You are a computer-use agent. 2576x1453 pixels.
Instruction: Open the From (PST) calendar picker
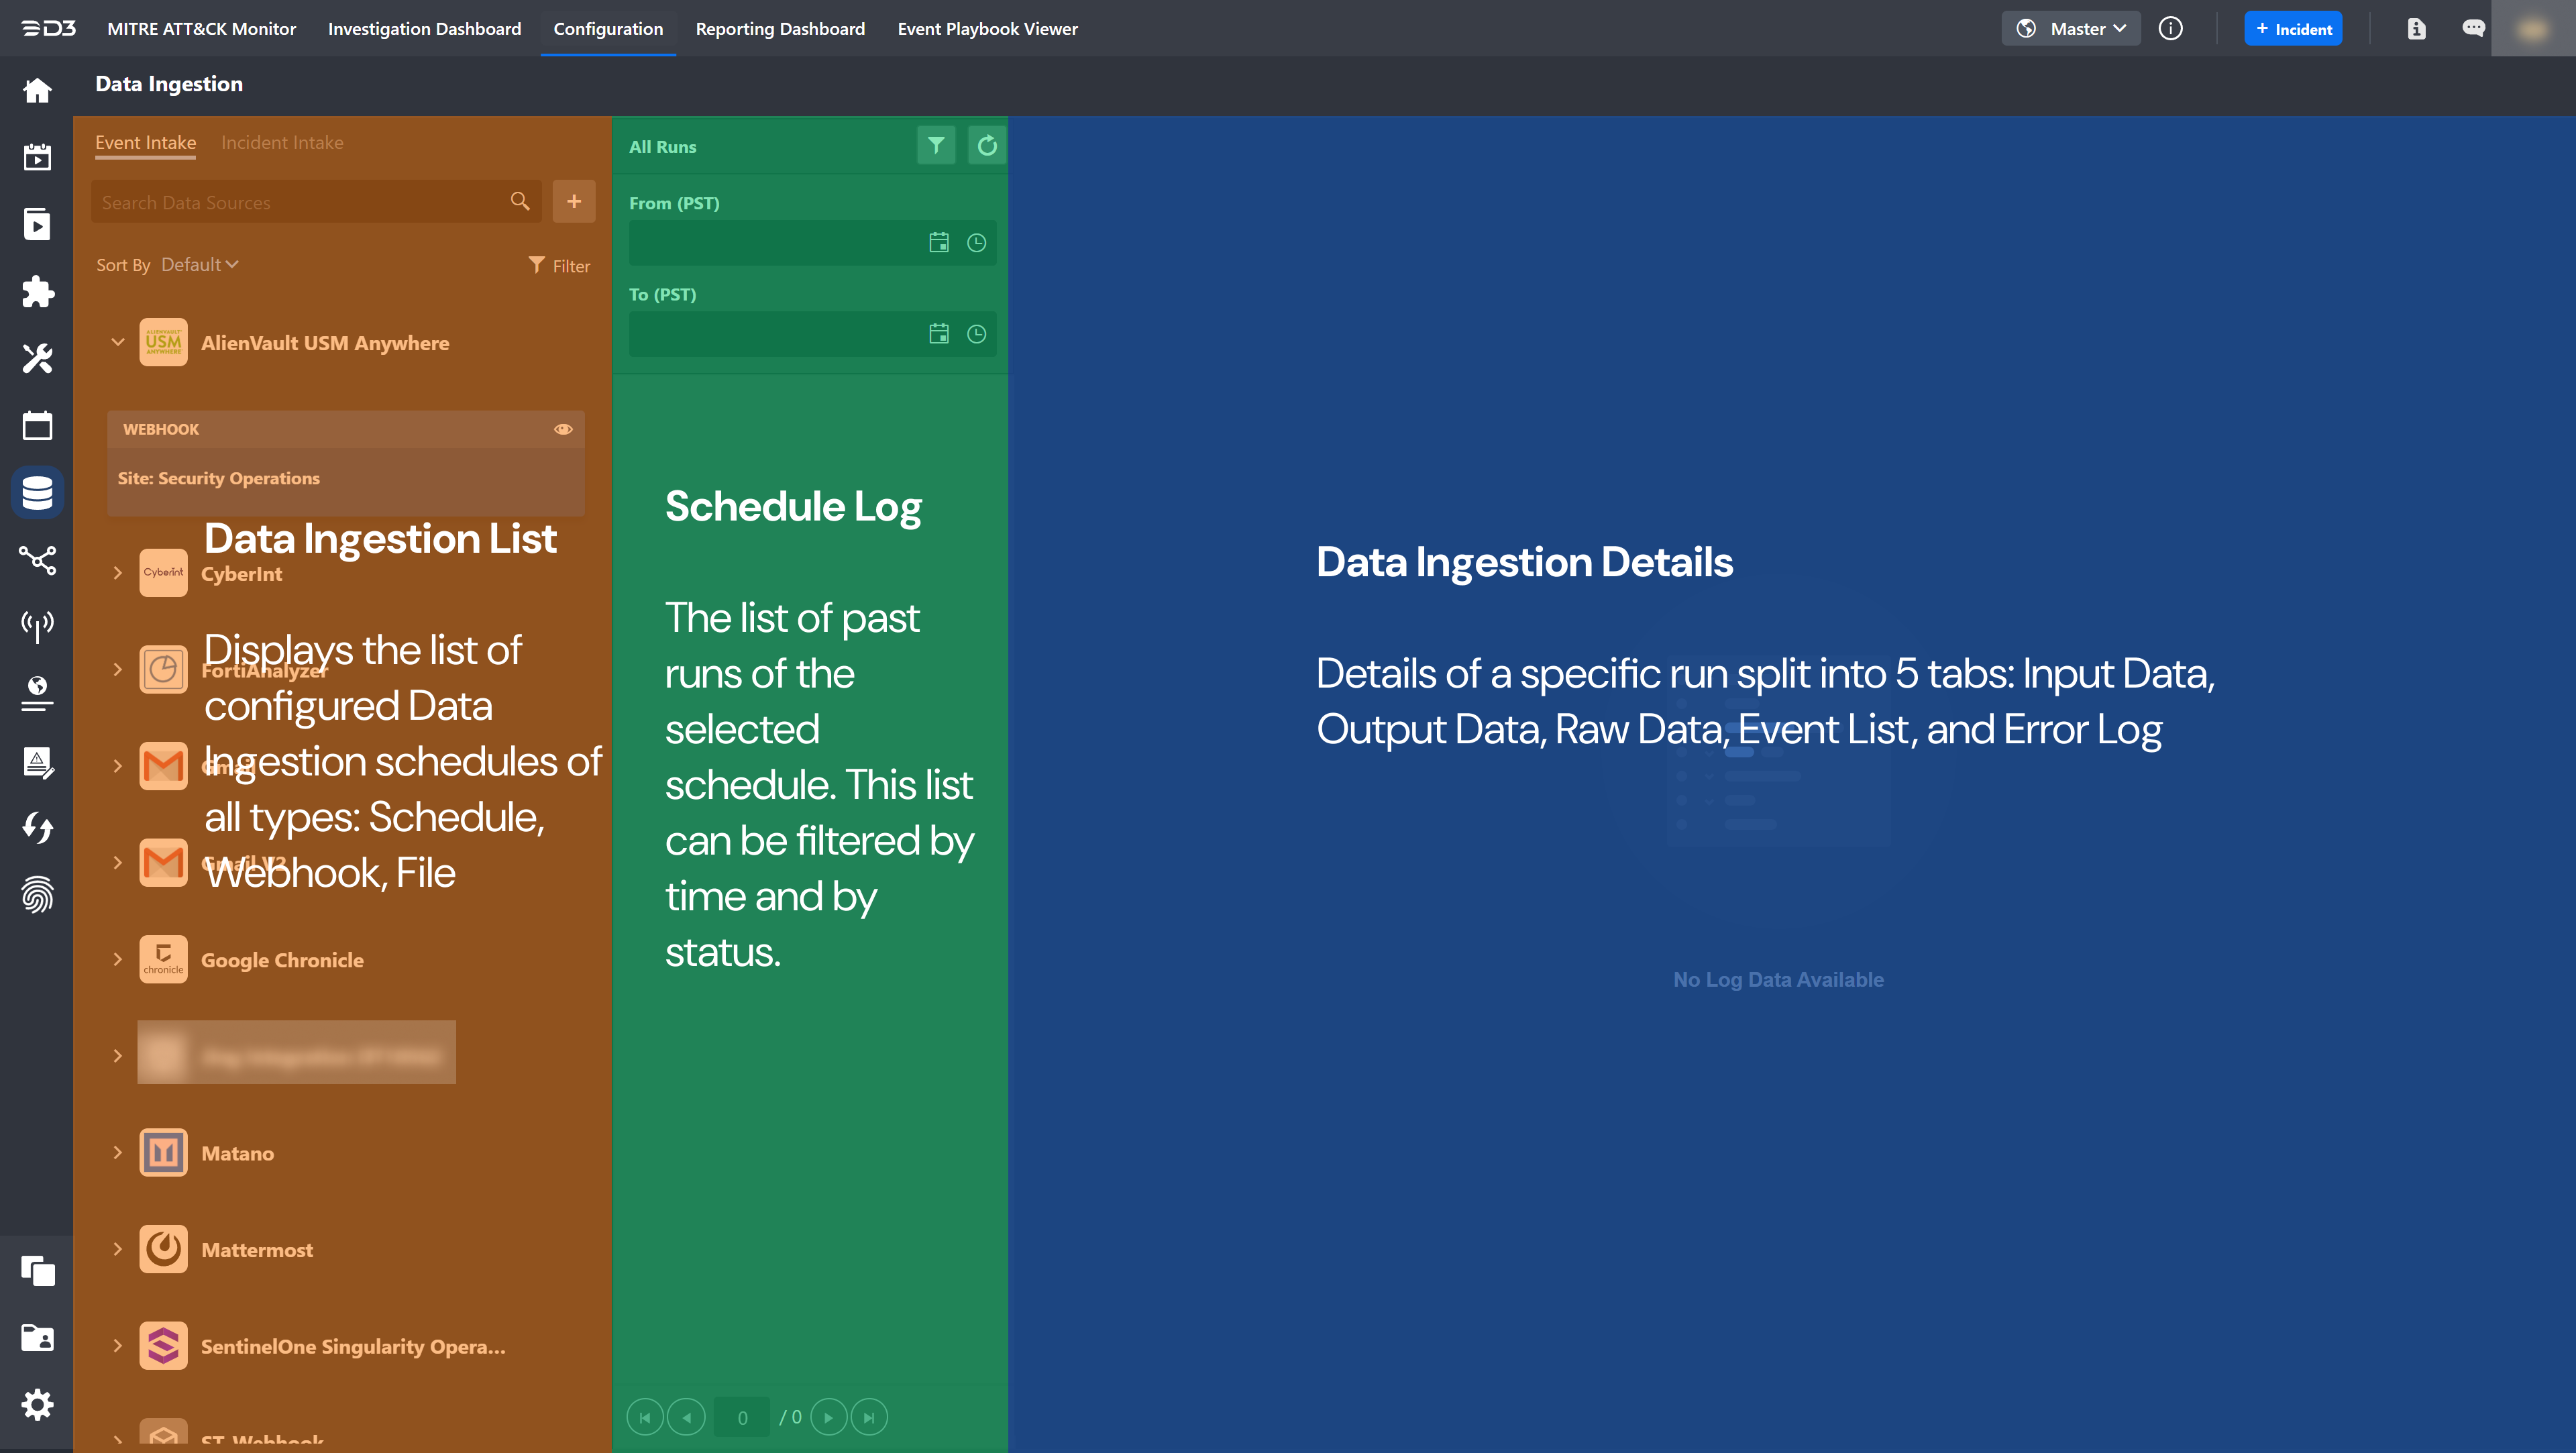[x=938, y=243]
